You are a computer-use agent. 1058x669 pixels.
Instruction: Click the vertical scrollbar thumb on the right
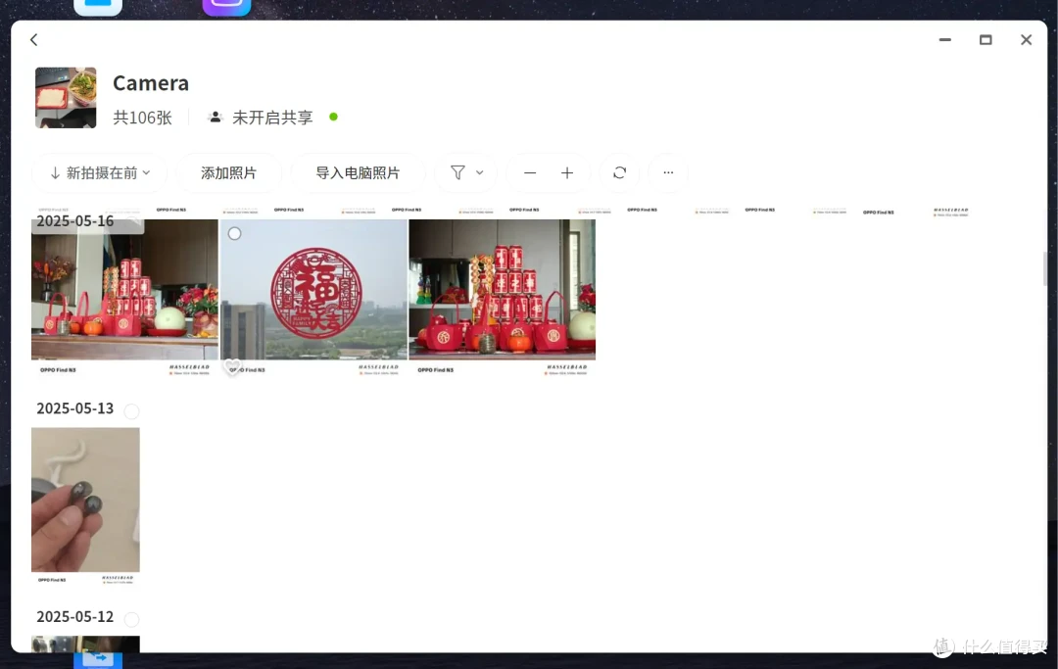pyautogui.click(x=1044, y=268)
